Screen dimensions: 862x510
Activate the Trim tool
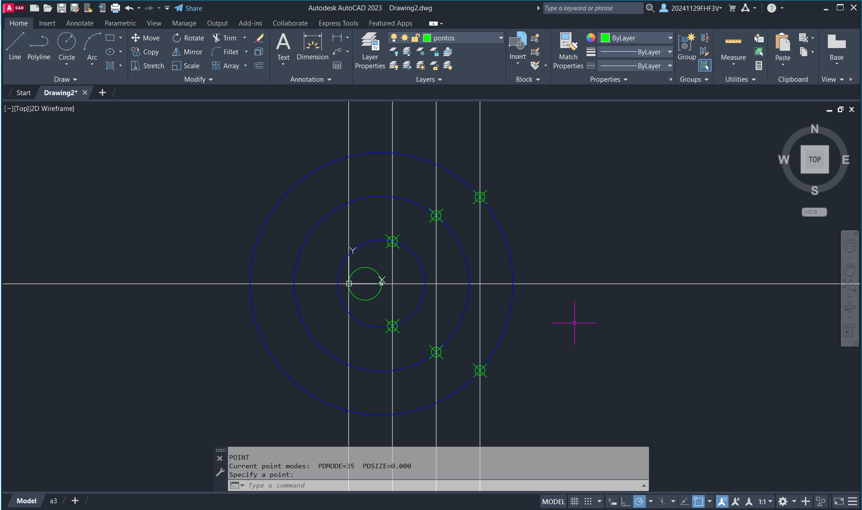[224, 38]
